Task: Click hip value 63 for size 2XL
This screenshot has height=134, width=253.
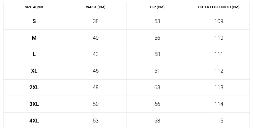Action: (157, 87)
